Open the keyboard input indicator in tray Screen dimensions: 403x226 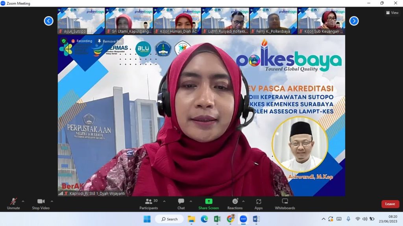pyautogui.click(x=339, y=219)
